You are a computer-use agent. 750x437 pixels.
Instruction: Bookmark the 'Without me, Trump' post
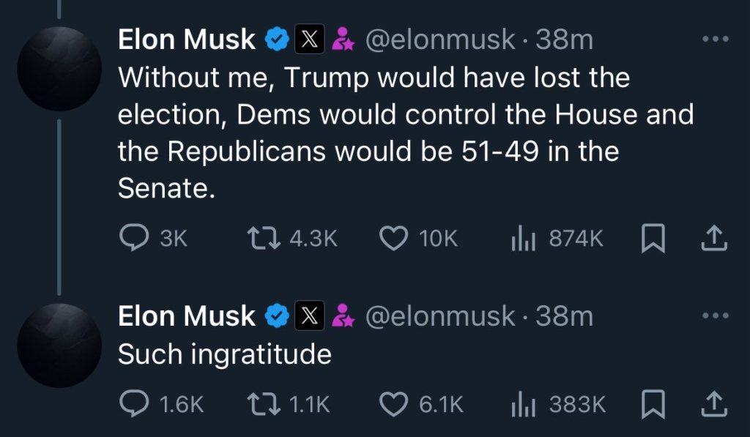coord(653,239)
